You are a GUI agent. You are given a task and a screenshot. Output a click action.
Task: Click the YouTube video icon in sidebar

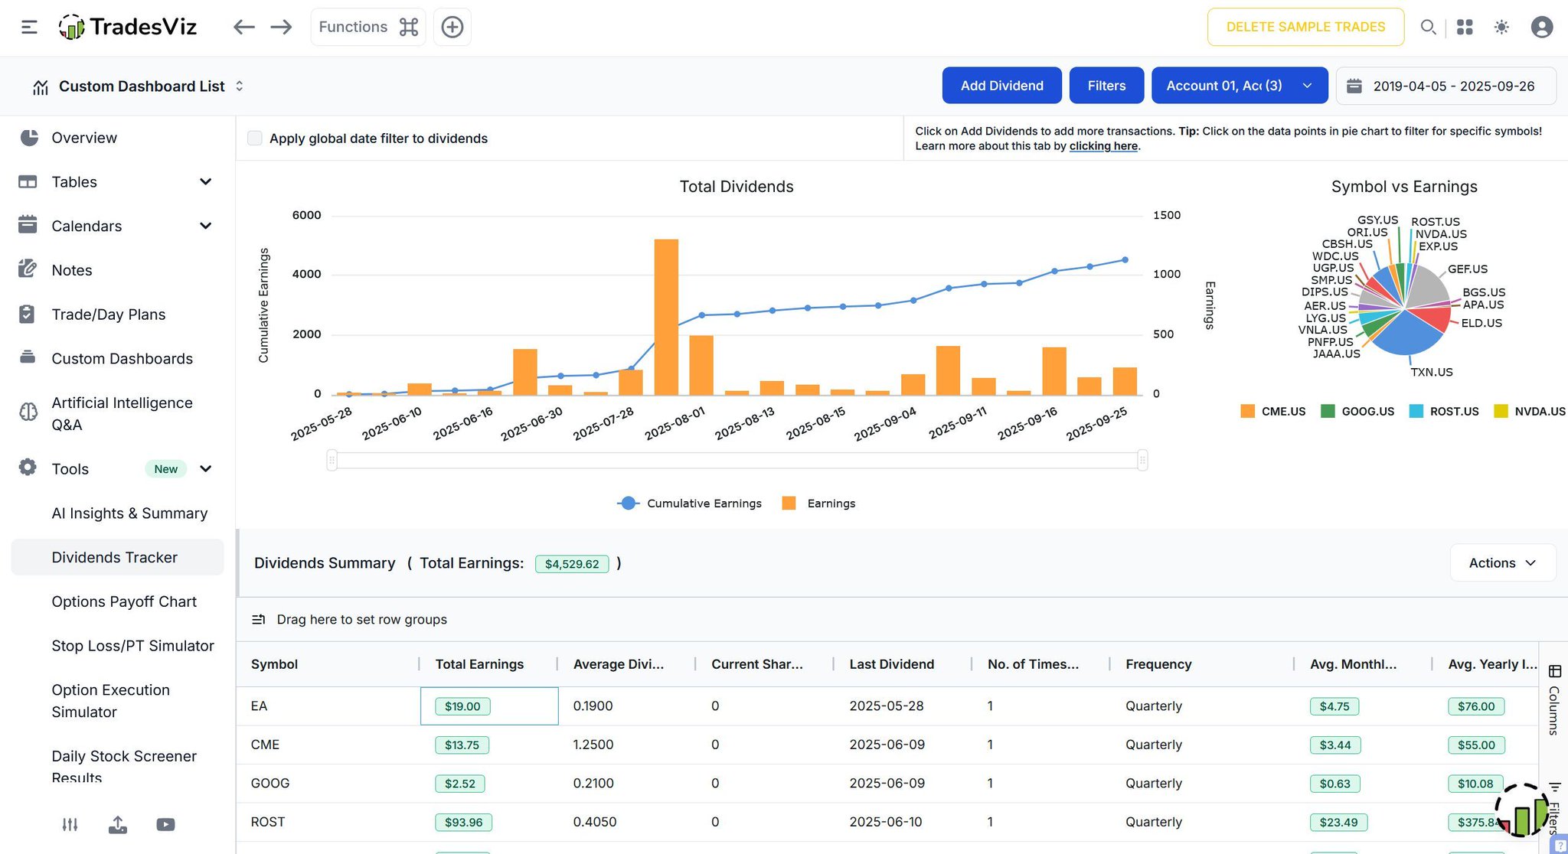coord(165,825)
